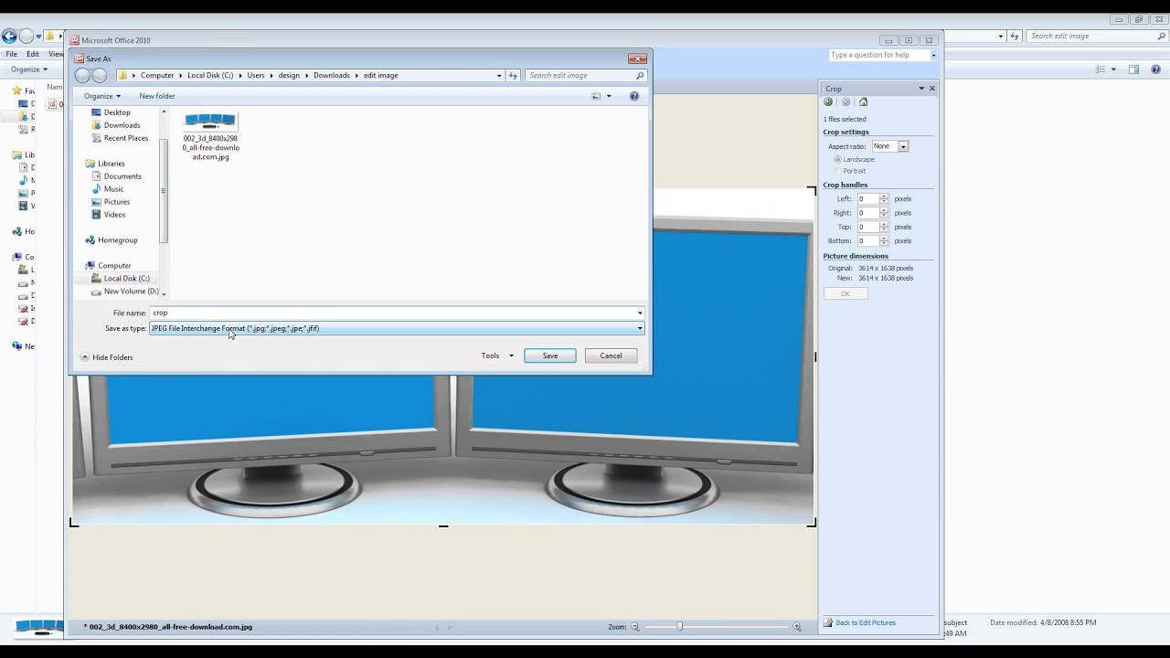Click the Right crop handle value field
This screenshot has height=658, width=1170.
click(867, 213)
